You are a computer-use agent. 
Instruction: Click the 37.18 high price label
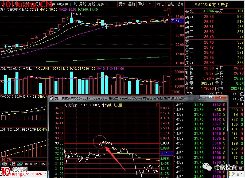[79, 14]
